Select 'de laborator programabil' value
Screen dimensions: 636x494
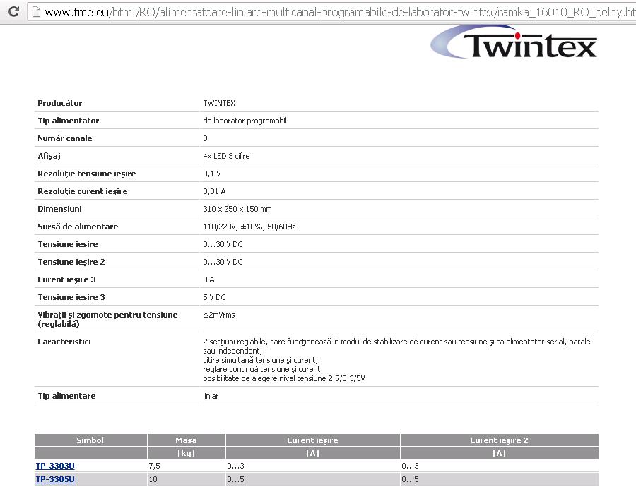click(x=245, y=121)
